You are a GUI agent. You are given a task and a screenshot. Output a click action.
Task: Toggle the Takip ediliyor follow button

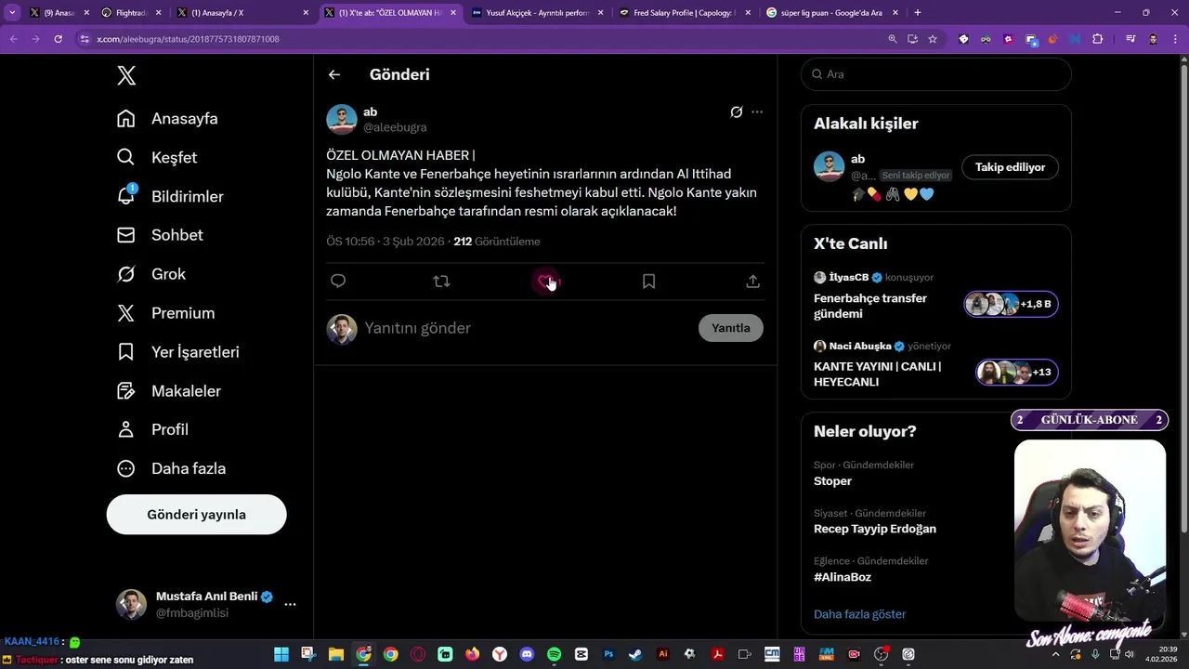pos(1010,167)
